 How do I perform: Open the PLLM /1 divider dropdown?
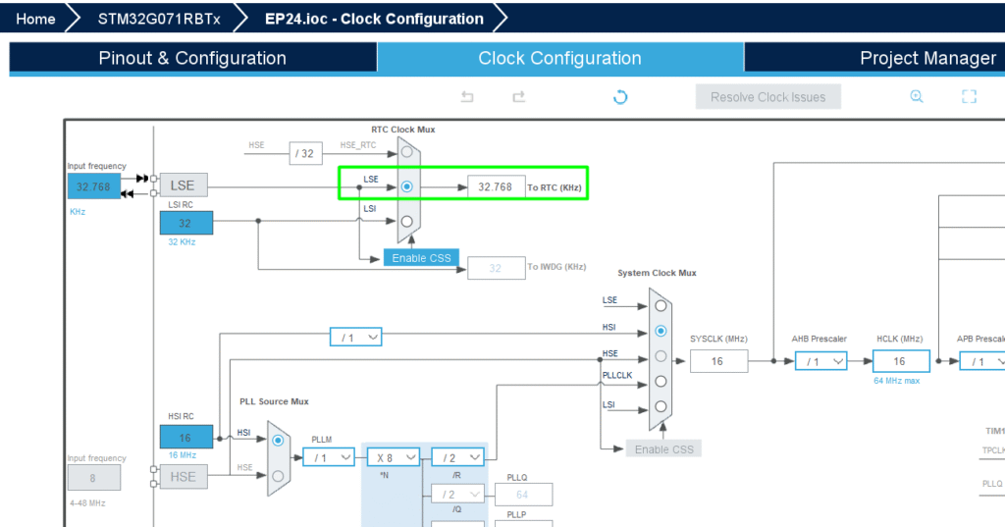click(x=329, y=457)
